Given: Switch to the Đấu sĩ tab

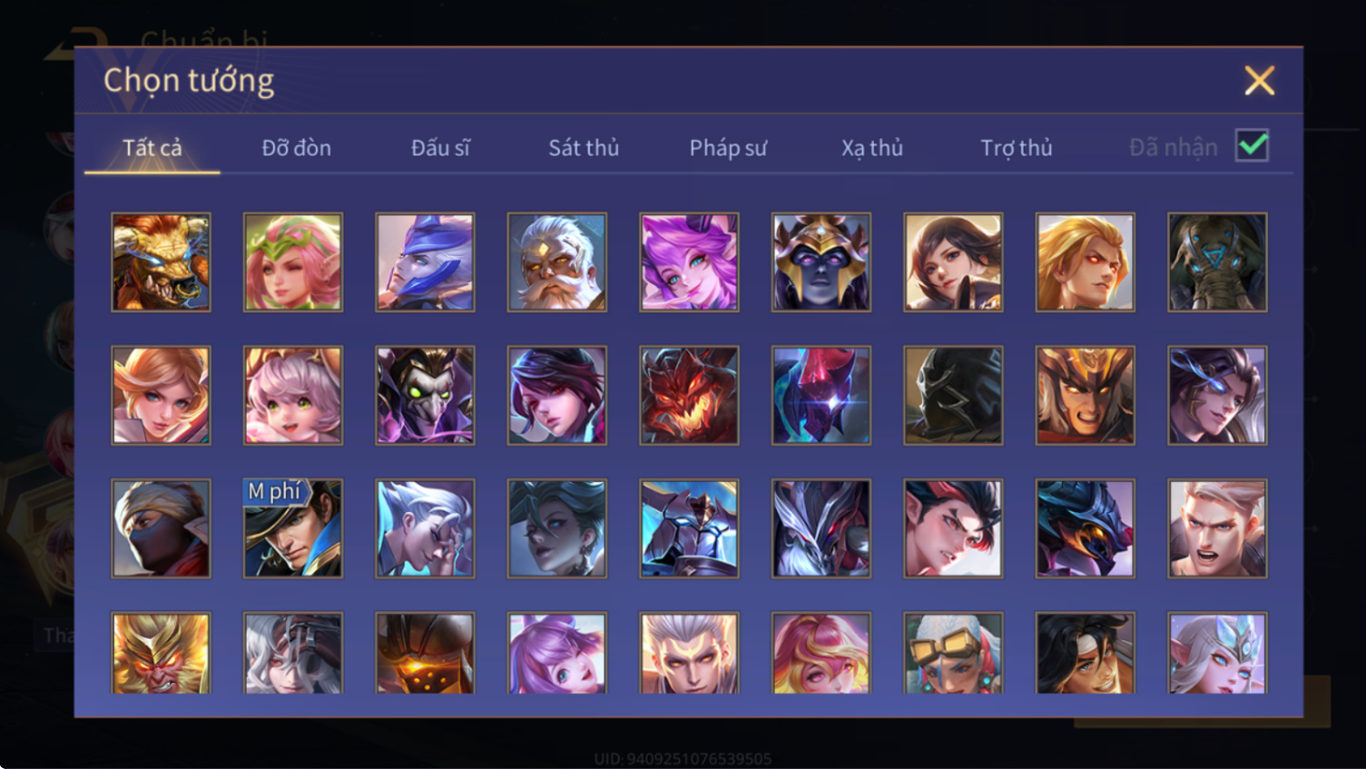Looking at the screenshot, I should coord(440,147).
